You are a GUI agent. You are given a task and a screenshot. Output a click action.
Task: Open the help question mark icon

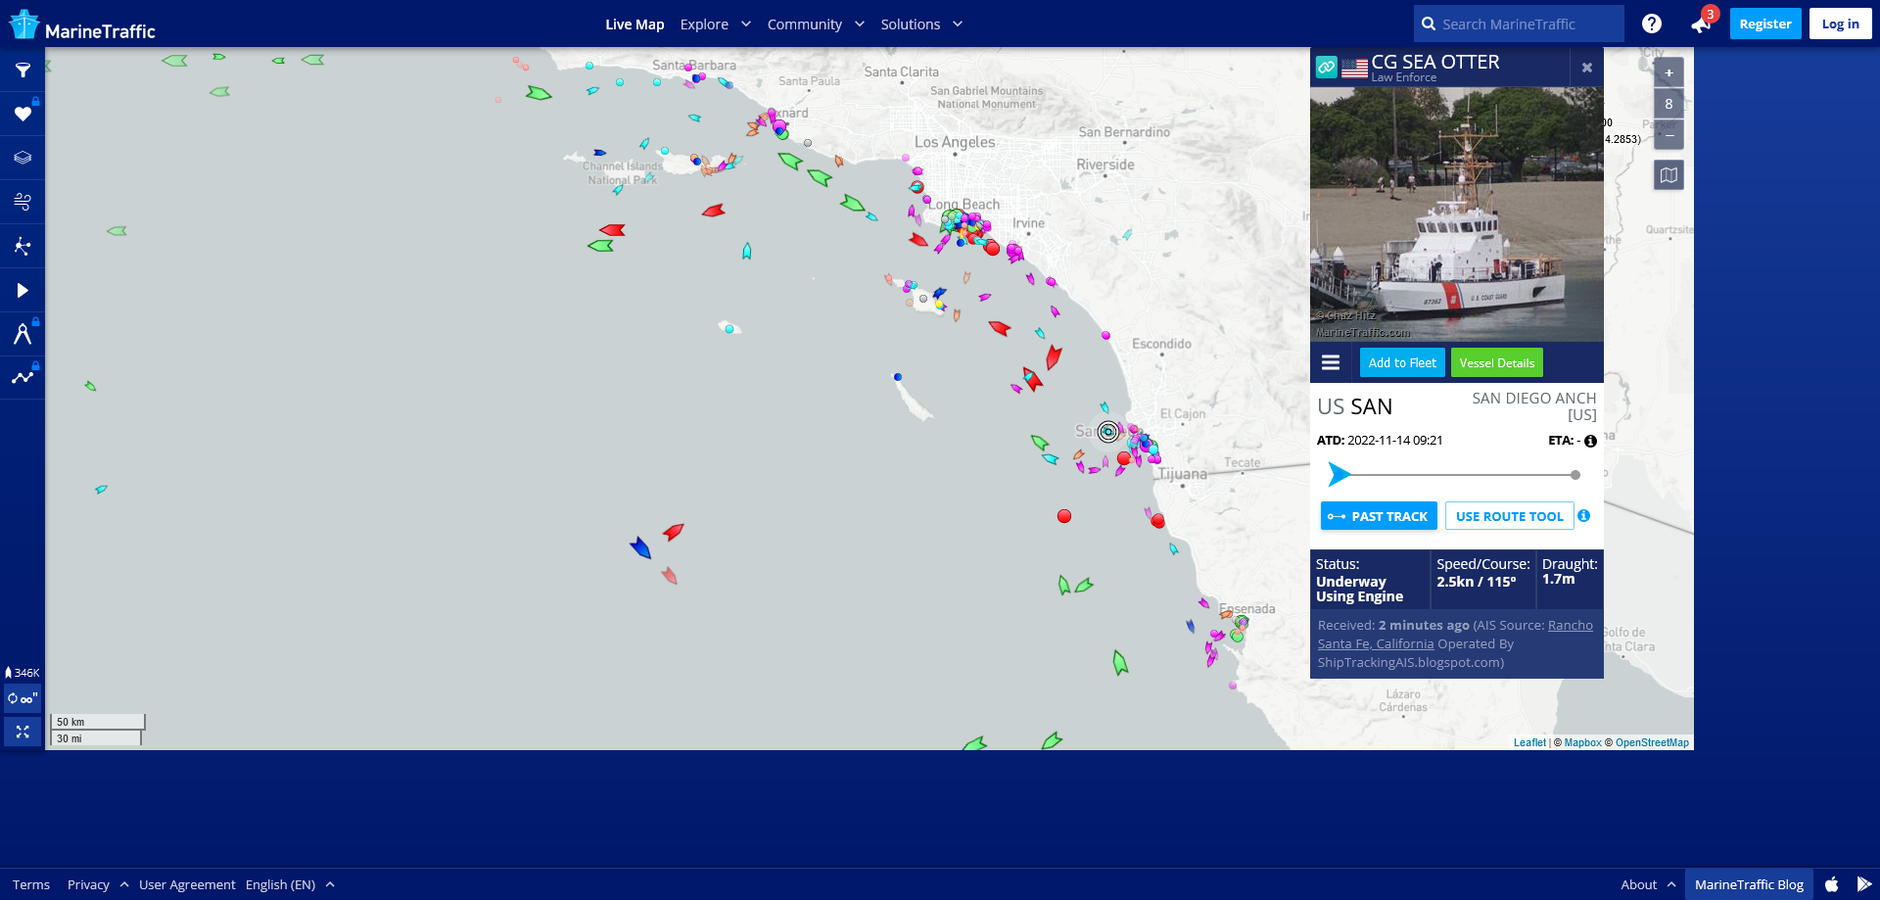pyautogui.click(x=1652, y=24)
